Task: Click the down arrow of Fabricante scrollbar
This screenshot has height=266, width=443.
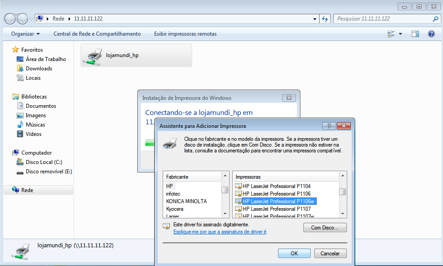Action: (x=225, y=214)
